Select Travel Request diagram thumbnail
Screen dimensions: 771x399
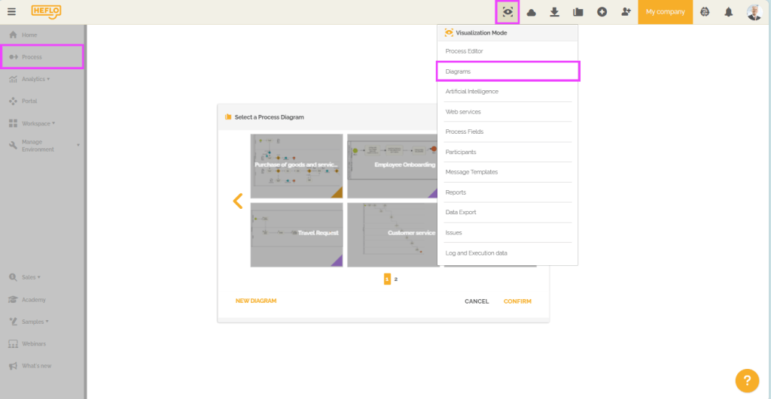[297, 234]
